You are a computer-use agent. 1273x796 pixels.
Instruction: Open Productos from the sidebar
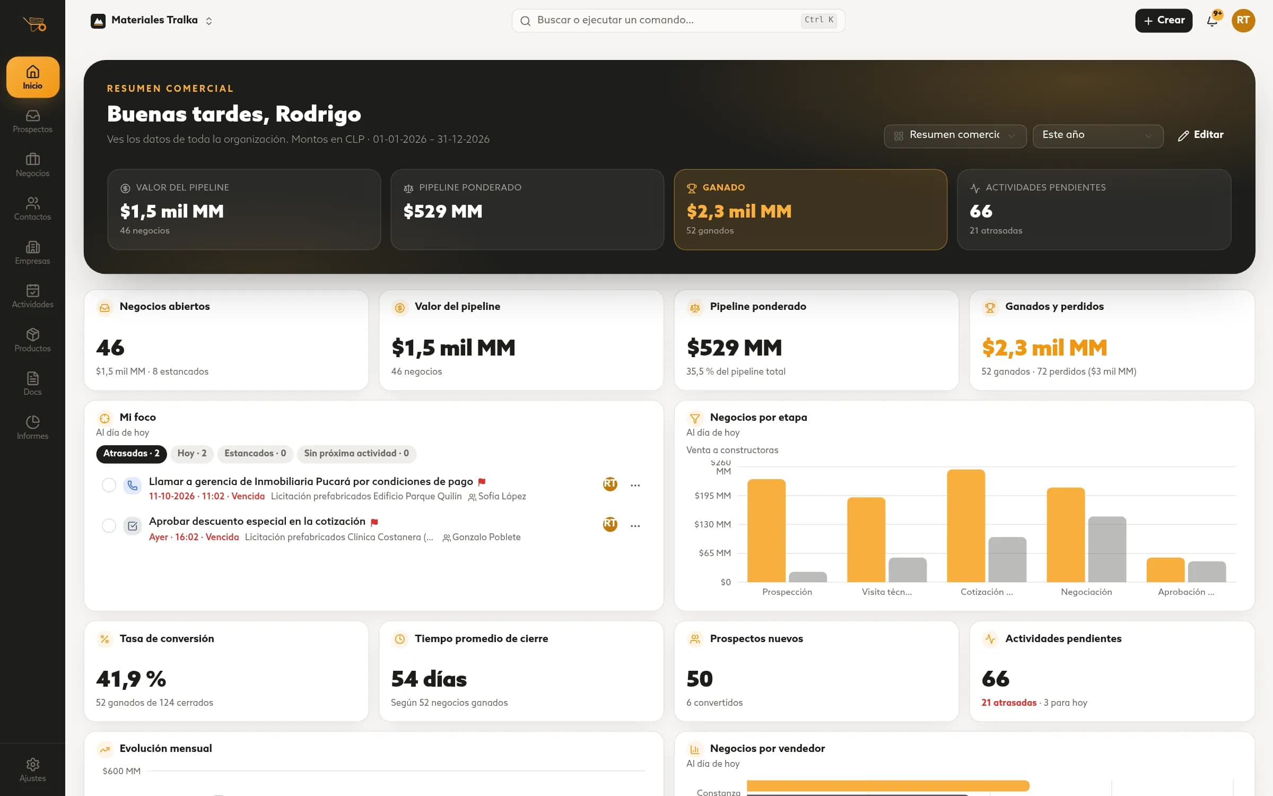[x=32, y=340]
